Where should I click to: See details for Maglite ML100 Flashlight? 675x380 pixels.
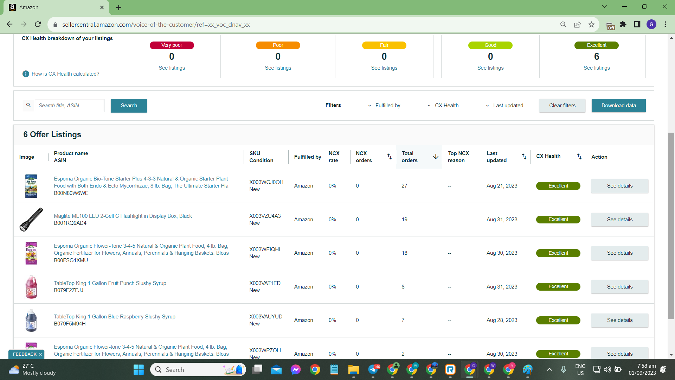pos(619,220)
